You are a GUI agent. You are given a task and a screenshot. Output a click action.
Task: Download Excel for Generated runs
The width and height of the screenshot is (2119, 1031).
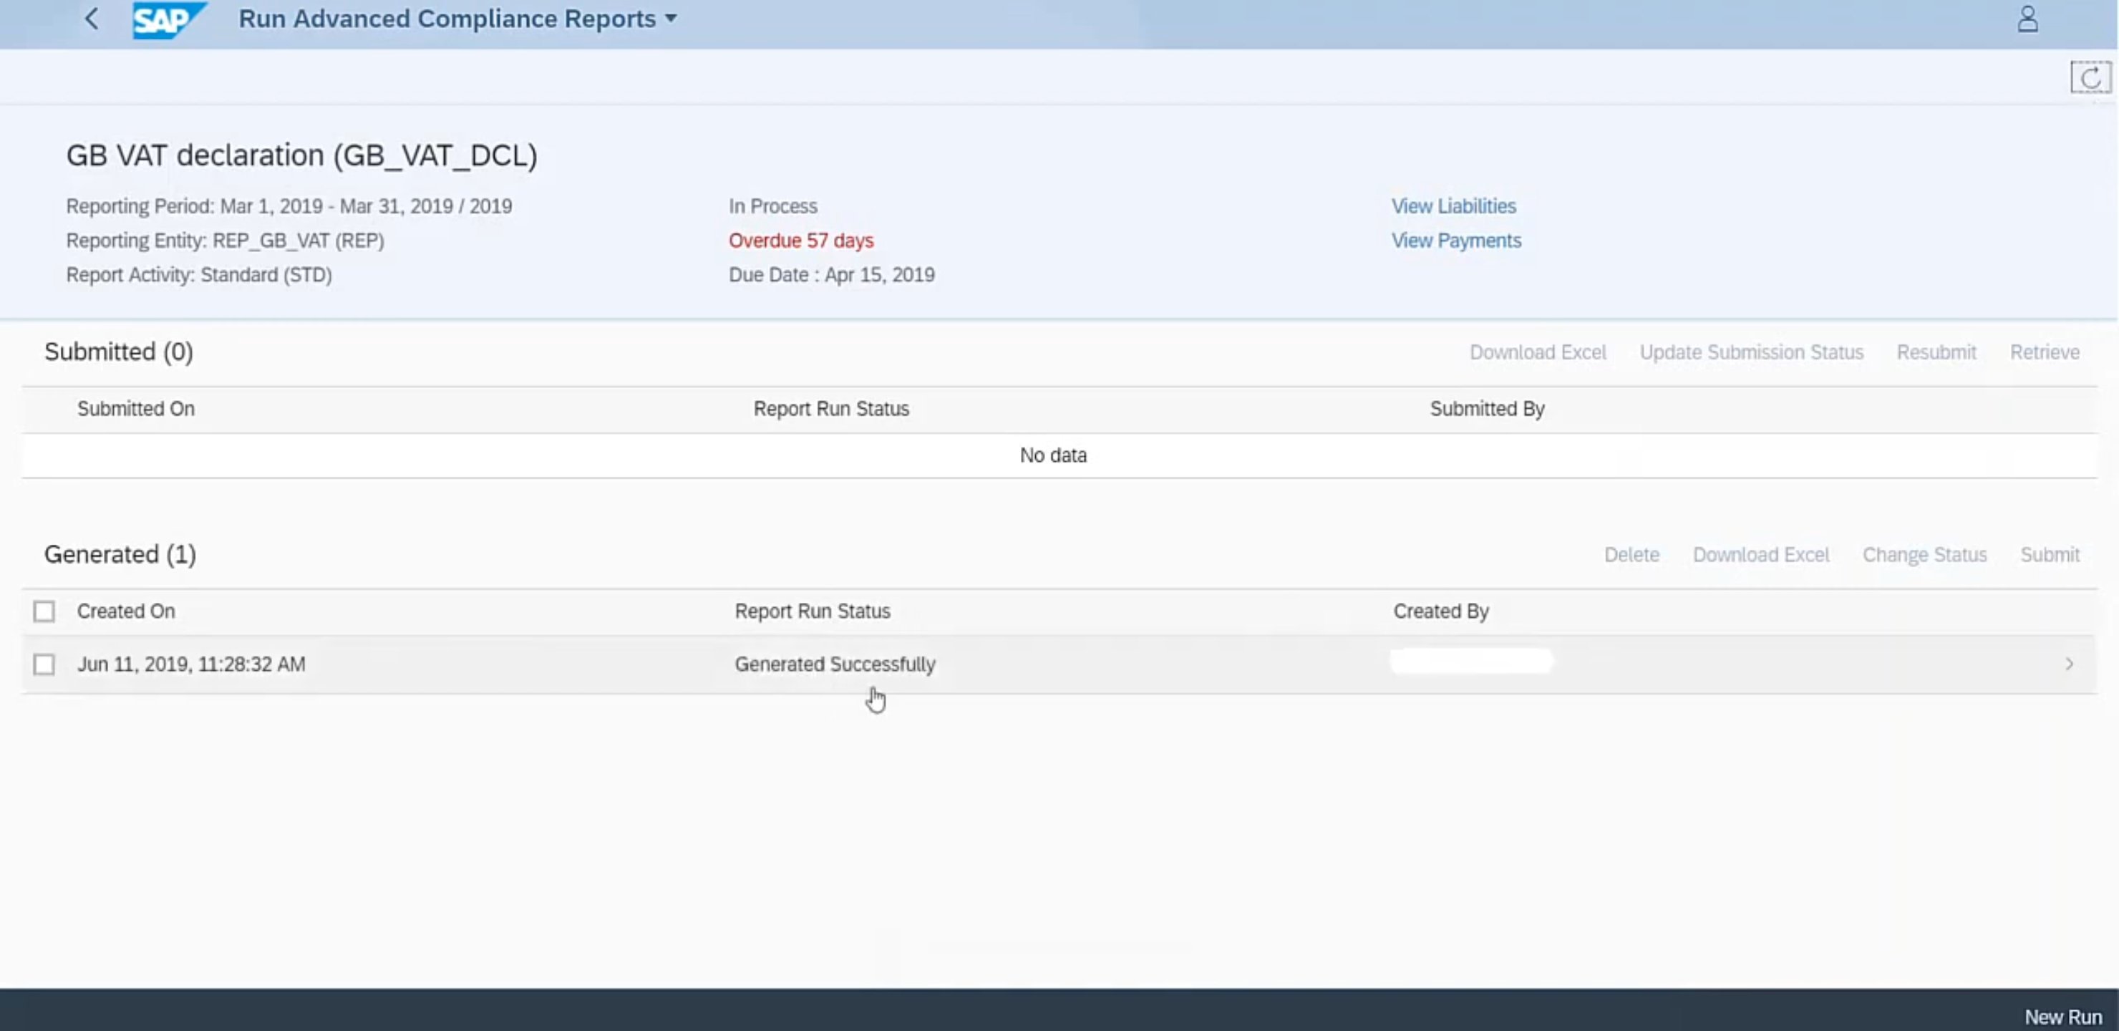1760,555
